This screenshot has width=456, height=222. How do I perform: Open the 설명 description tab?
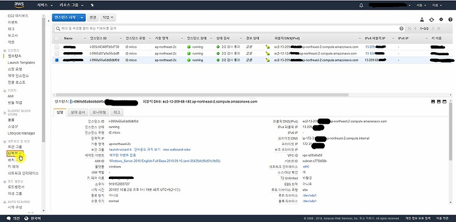(x=60, y=112)
